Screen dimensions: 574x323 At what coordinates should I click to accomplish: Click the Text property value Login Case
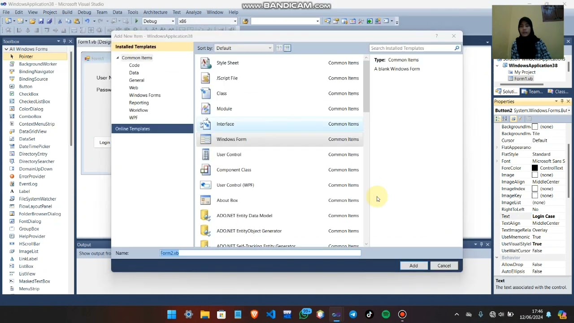[544, 216]
